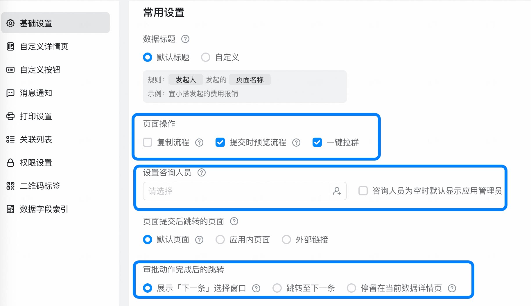The width and height of the screenshot is (531, 306).
Task: Click help icon beside 页面提交后跳转的页面
Action: tap(234, 222)
